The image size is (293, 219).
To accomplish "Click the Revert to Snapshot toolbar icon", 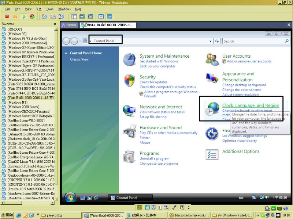I will click(53, 16).
